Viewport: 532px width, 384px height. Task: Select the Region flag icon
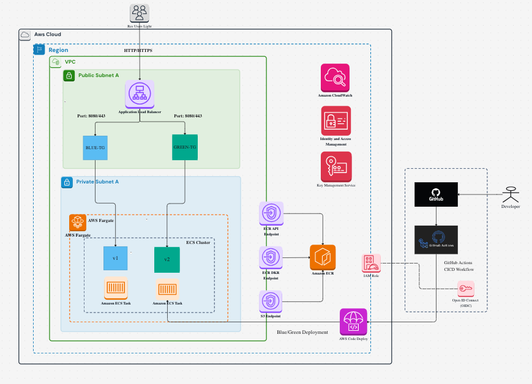click(39, 50)
